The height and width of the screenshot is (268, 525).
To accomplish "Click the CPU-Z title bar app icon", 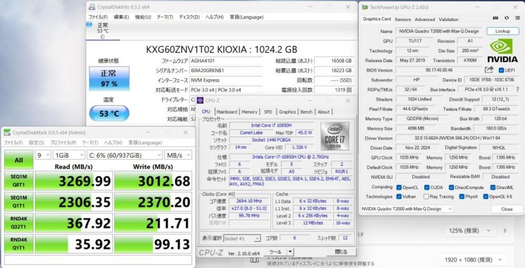I will coord(200,100).
